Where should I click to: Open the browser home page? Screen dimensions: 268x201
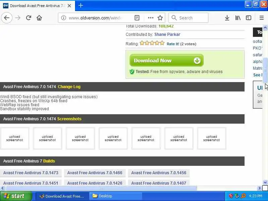click(39, 18)
